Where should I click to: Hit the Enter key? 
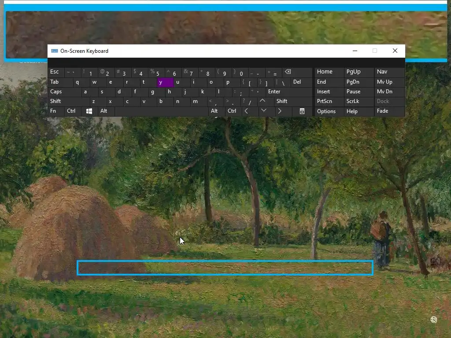point(289,92)
